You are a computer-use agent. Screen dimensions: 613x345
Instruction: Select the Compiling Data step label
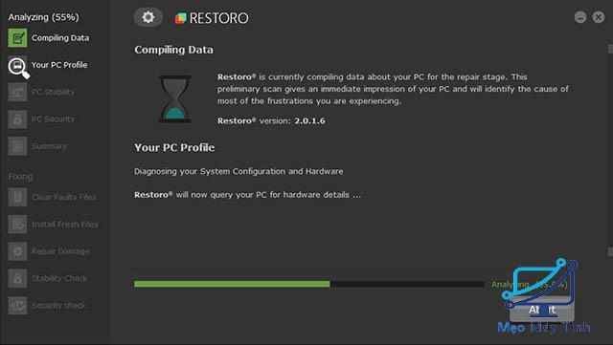(x=60, y=38)
